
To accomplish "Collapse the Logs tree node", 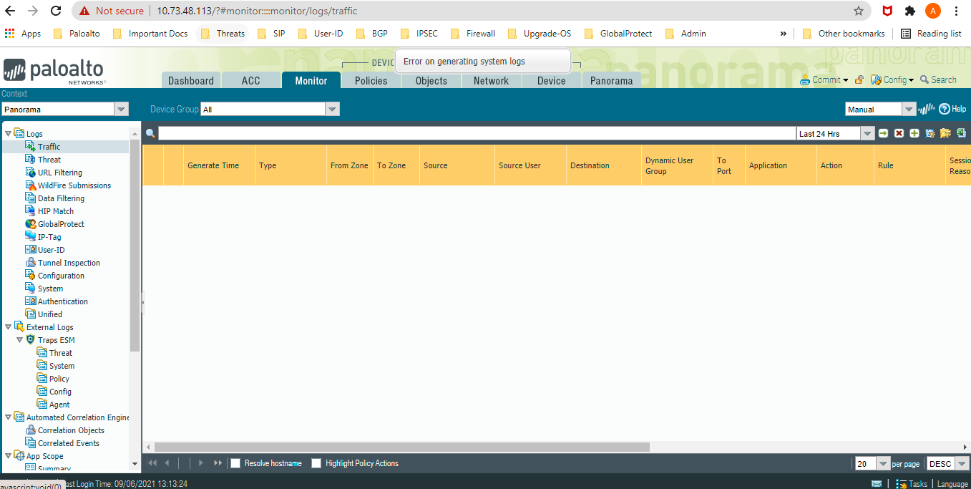I will click(x=8, y=133).
